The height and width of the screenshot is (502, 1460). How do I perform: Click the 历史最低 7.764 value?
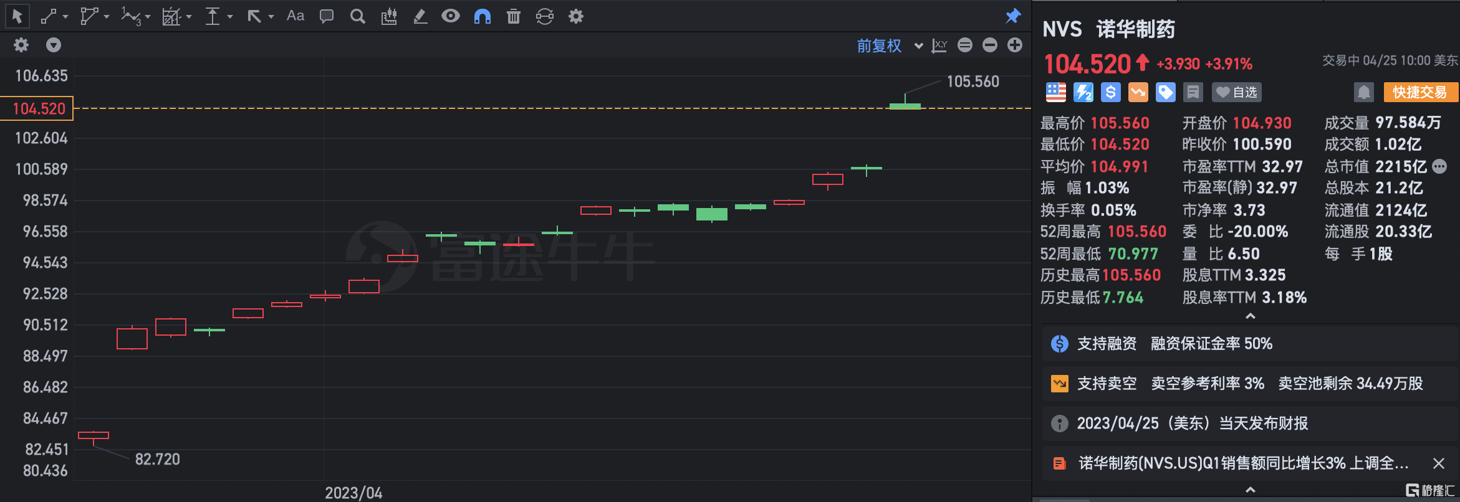coord(1123,297)
